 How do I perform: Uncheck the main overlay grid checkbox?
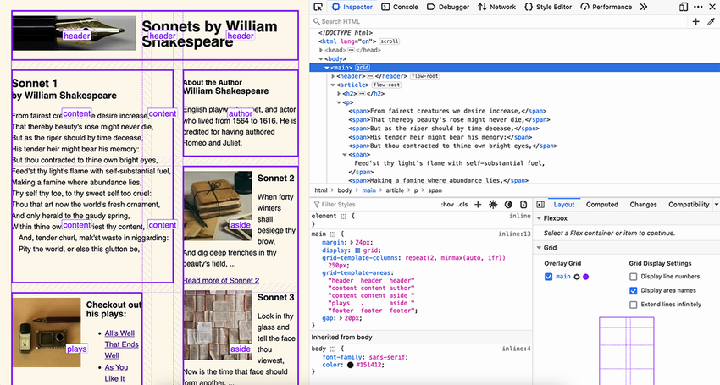tap(549, 277)
